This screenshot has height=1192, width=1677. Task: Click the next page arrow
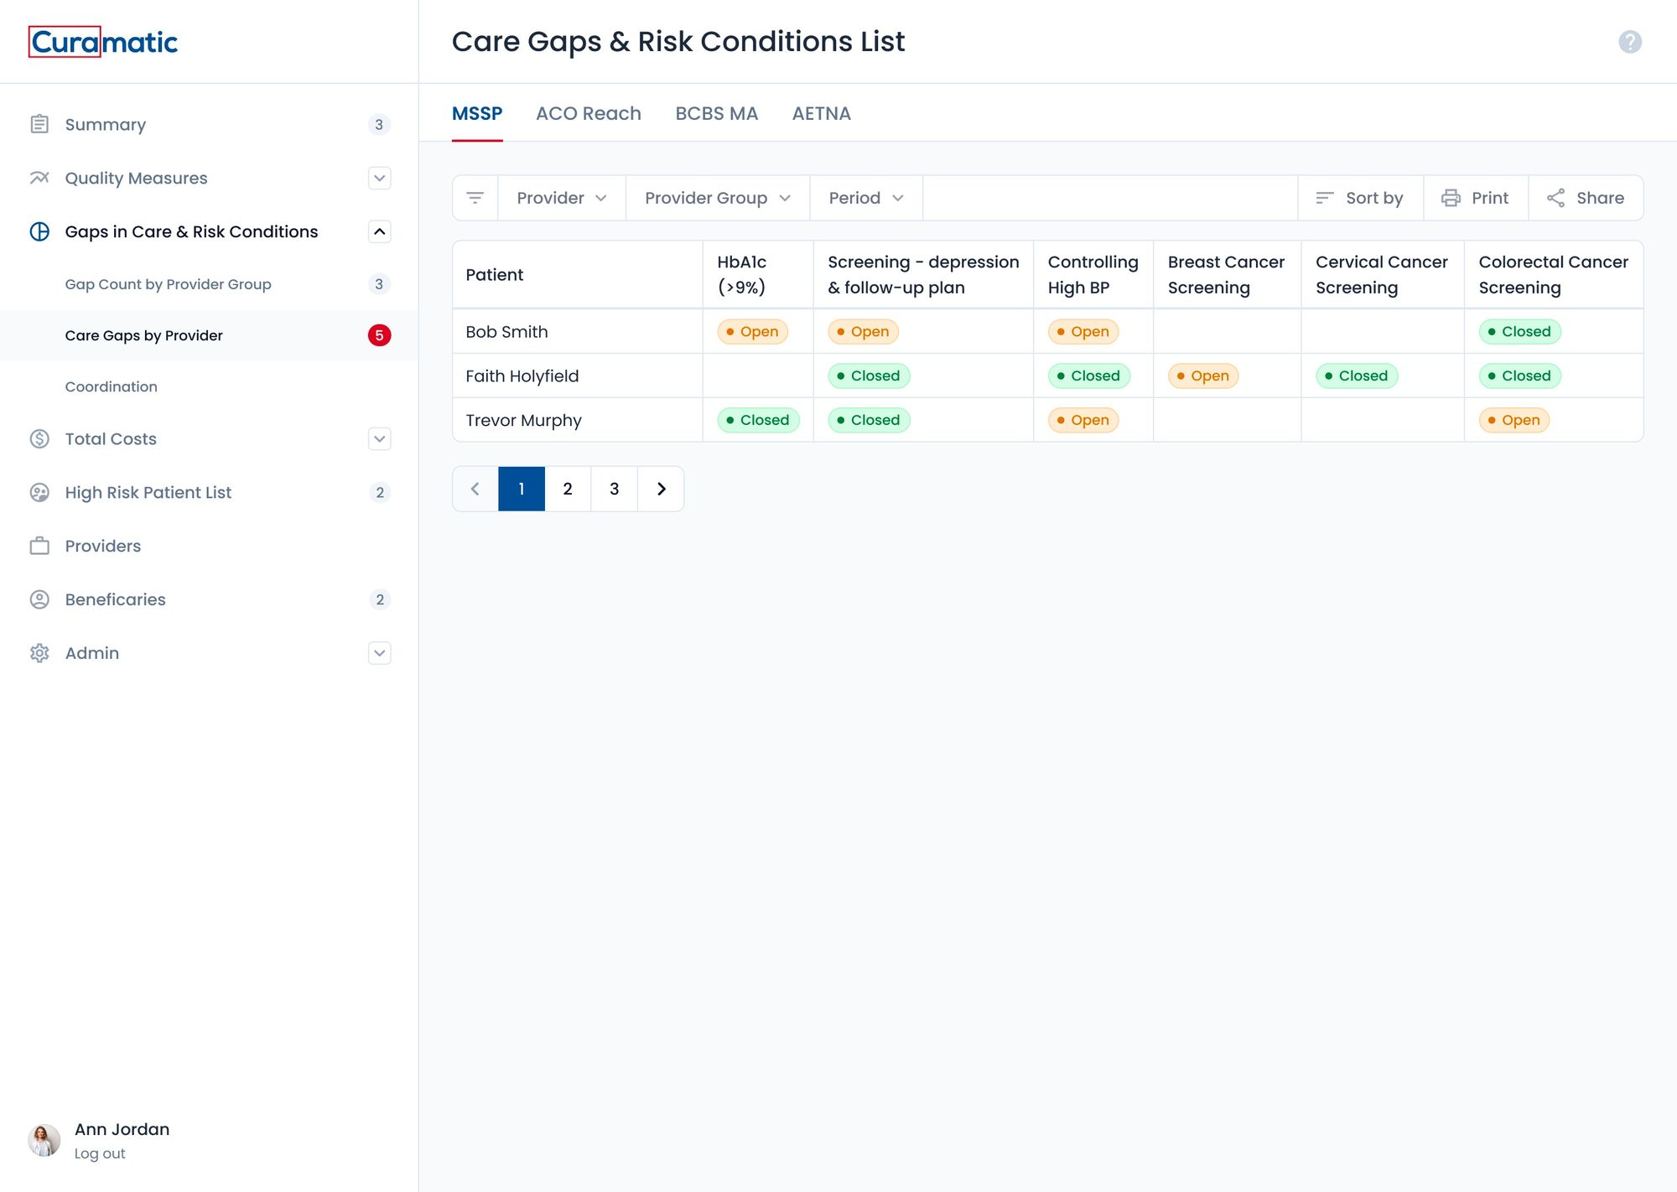click(661, 489)
